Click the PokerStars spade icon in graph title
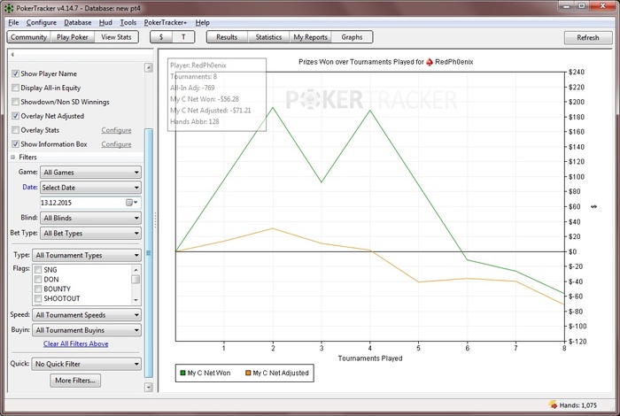Image resolution: width=620 pixels, height=416 pixels. [x=430, y=62]
